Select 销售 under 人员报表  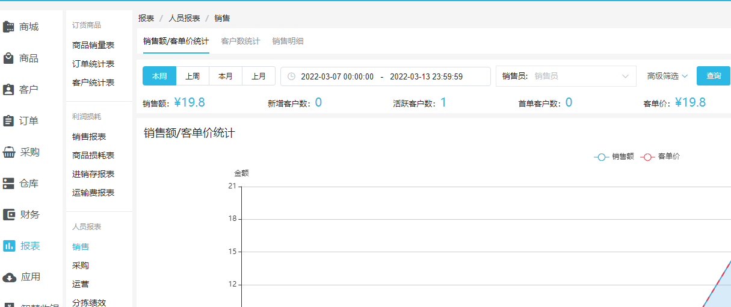coord(81,247)
